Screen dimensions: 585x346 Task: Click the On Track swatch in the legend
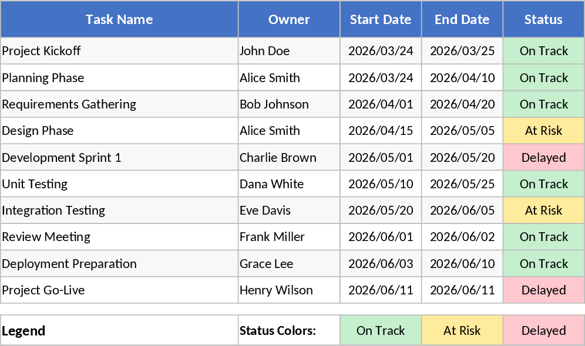pyautogui.click(x=381, y=330)
